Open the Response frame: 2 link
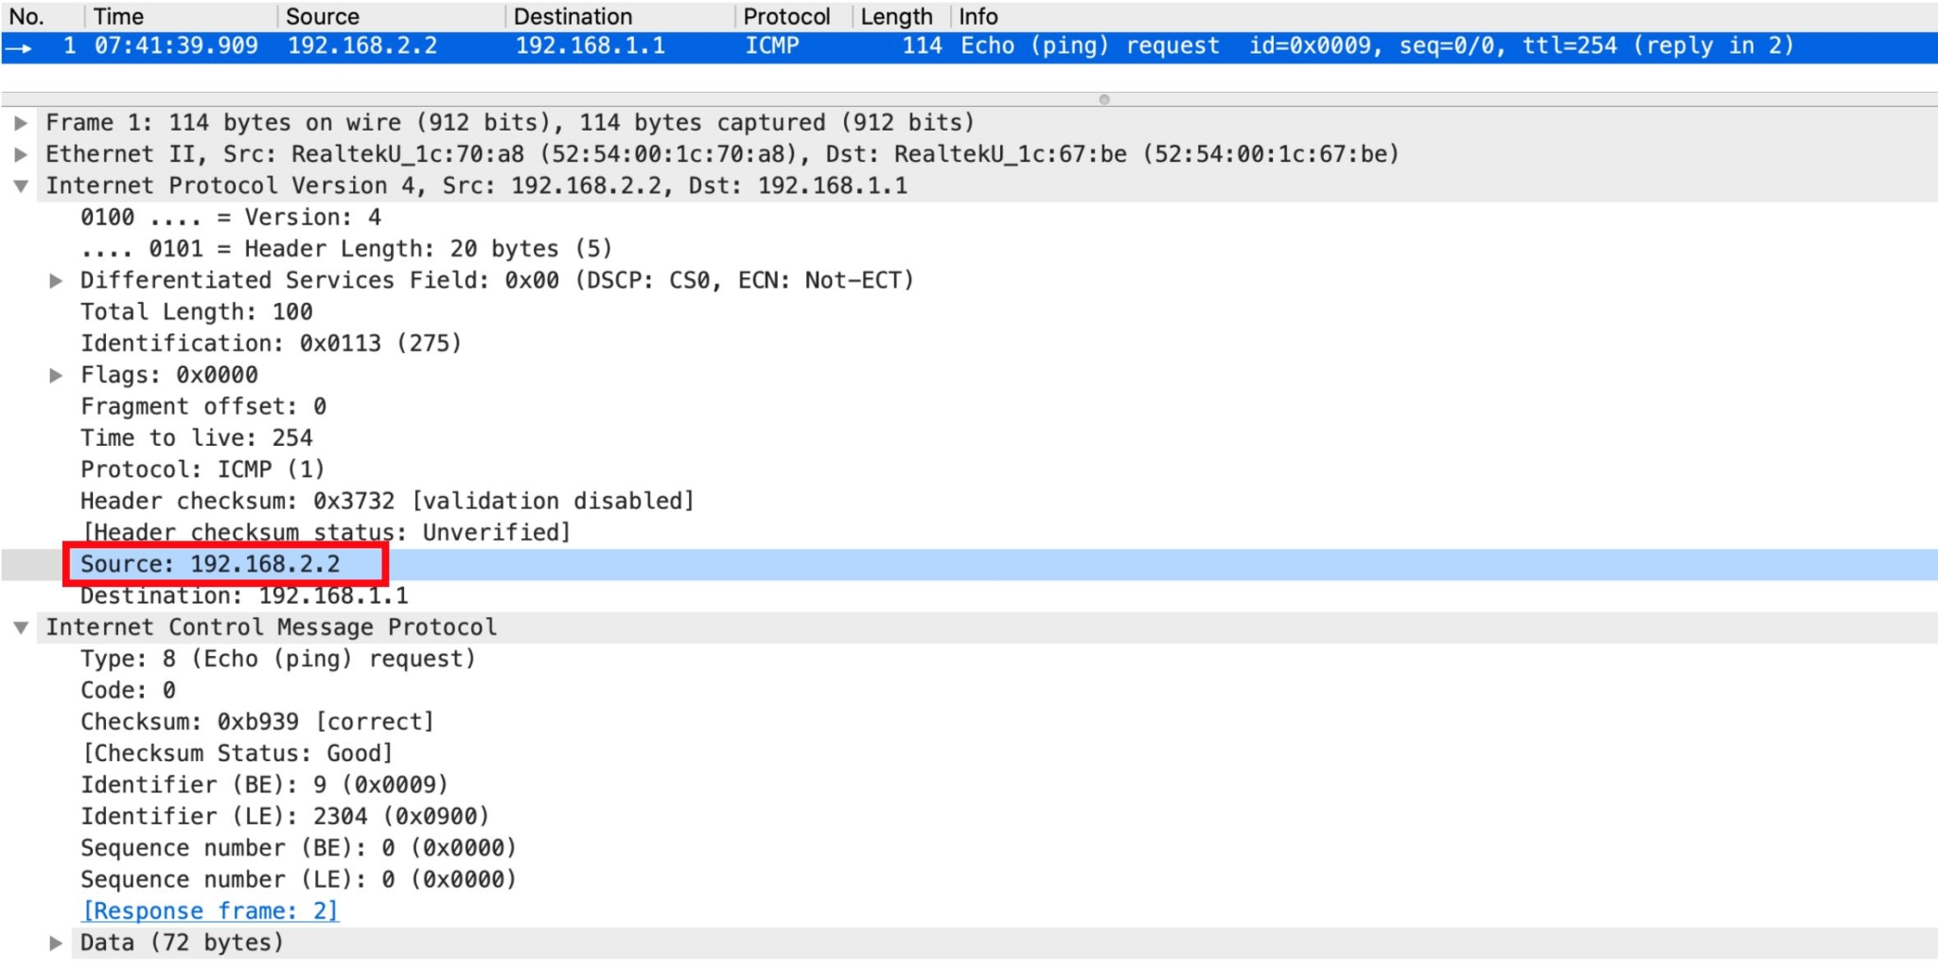 click(x=210, y=911)
